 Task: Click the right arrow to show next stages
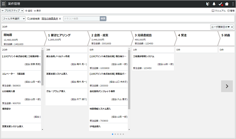(x=227, y=86)
